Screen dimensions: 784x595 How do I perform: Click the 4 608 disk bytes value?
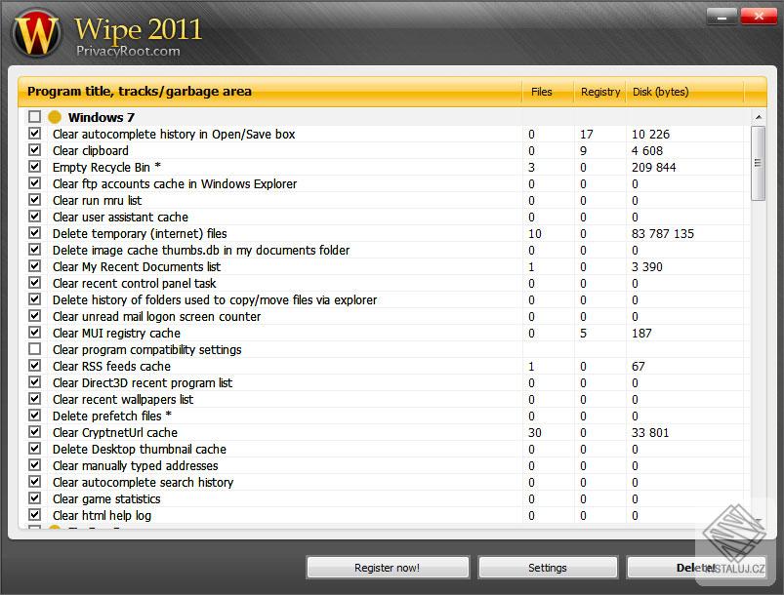[647, 150]
